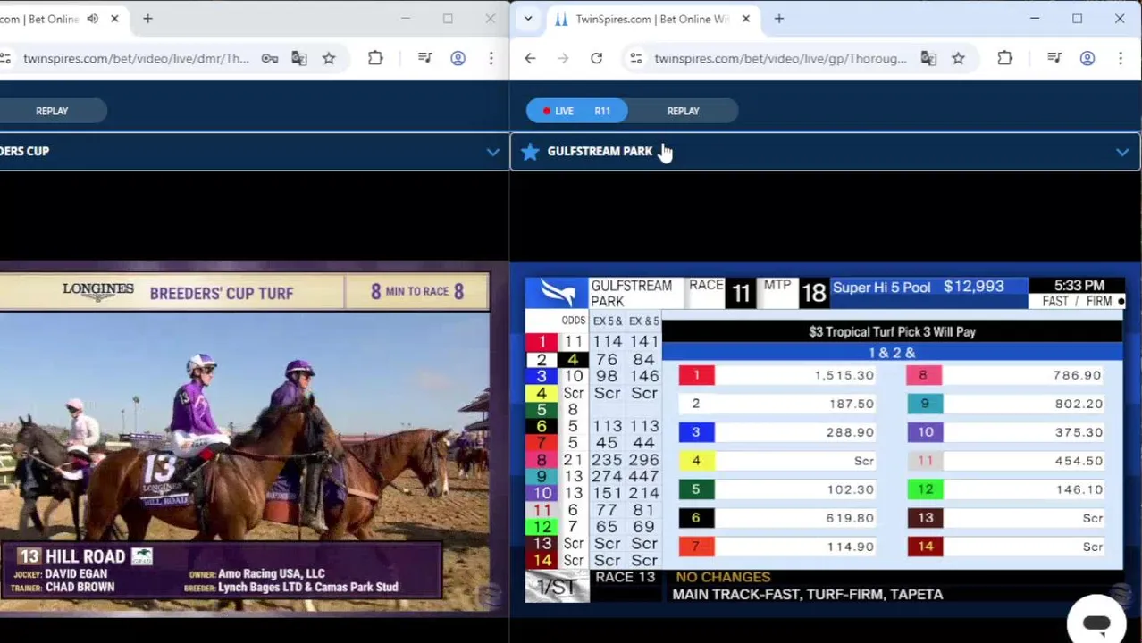Toggle Gulfstream Park favorite star
The height and width of the screenshot is (643, 1142).
click(530, 152)
